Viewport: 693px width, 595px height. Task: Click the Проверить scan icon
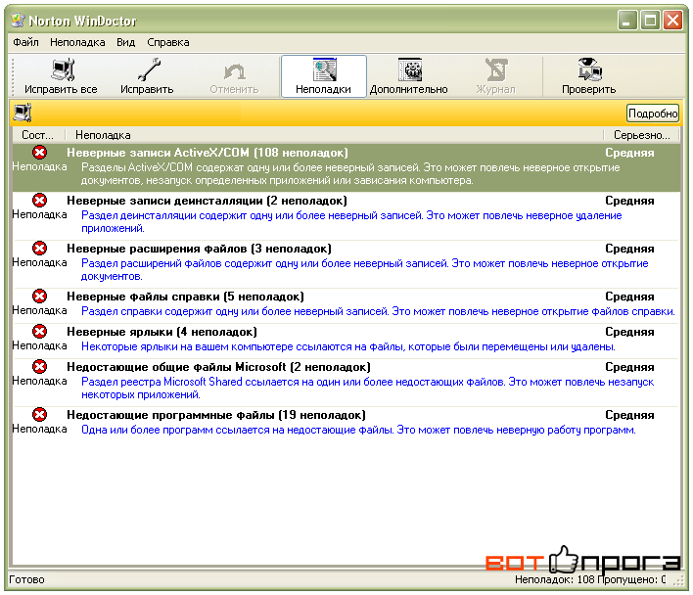point(589,69)
